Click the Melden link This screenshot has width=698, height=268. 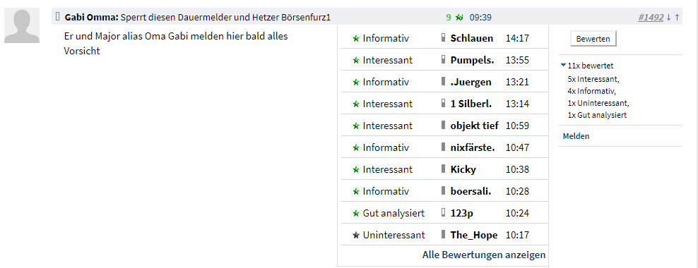[576, 136]
